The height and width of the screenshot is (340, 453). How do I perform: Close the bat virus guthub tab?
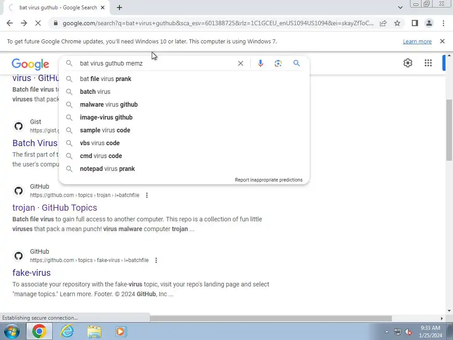[103, 8]
